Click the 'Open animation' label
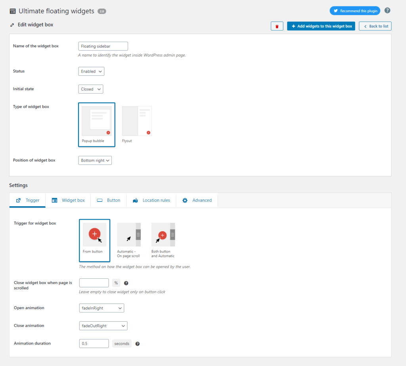 pyautogui.click(x=29, y=308)
